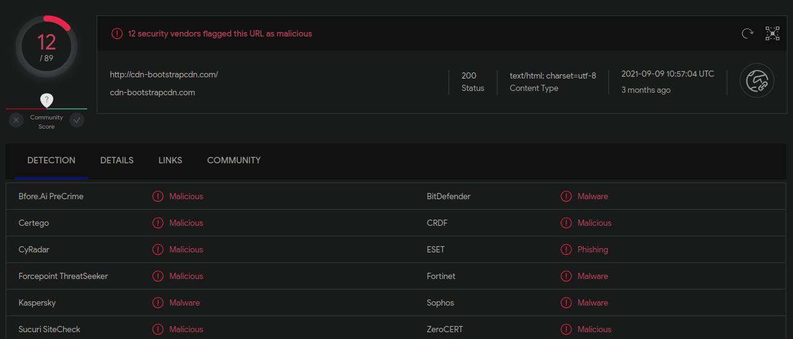Click the 2021-09-09 10:57:04 UTC timestamp
Image resolution: width=793 pixels, height=339 pixels.
click(668, 74)
